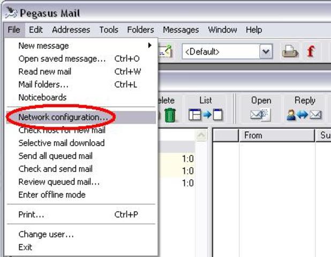
Task: Open the Tools menu
Action: [x=109, y=30]
